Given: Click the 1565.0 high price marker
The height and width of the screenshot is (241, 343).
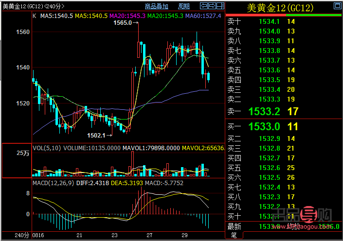Looking at the screenshot, I should (x=122, y=23).
